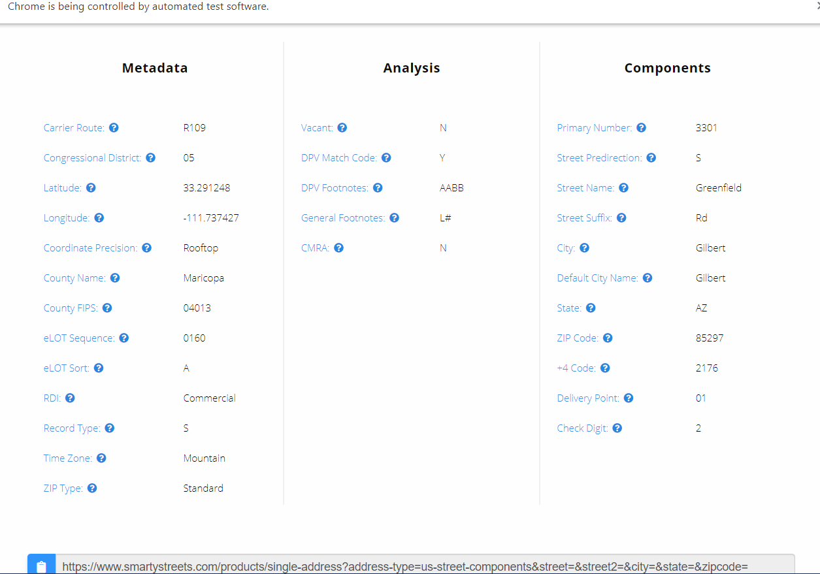Click the State value AZ

tap(702, 308)
